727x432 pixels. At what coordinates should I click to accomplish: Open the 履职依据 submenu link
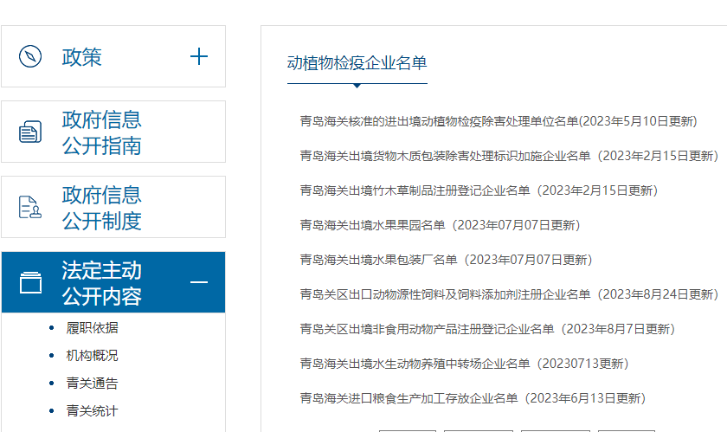pos(92,328)
